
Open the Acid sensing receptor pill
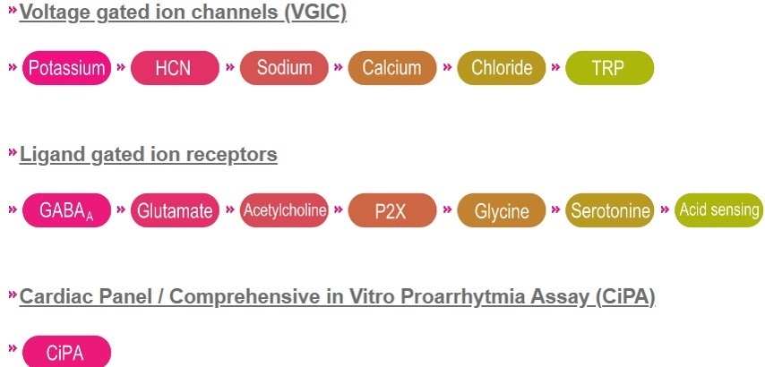coord(718,210)
